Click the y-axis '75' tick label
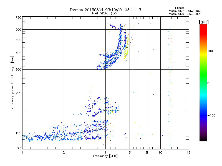This screenshot has height=166, width=222. 19,148
